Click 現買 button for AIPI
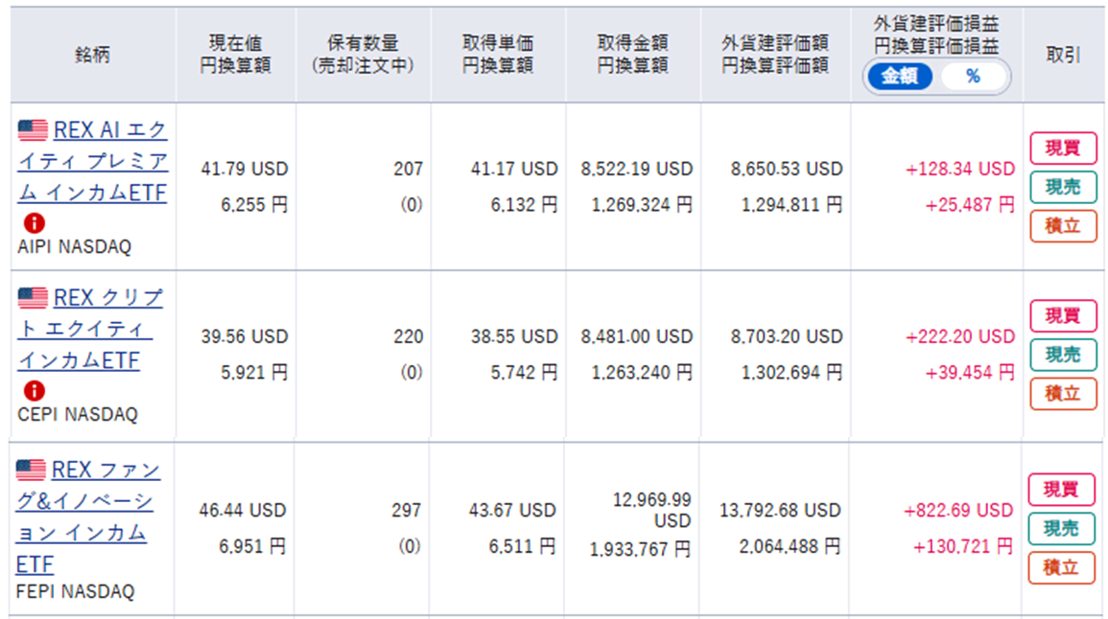This screenshot has height=619, width=1108. pos(1063,149)
